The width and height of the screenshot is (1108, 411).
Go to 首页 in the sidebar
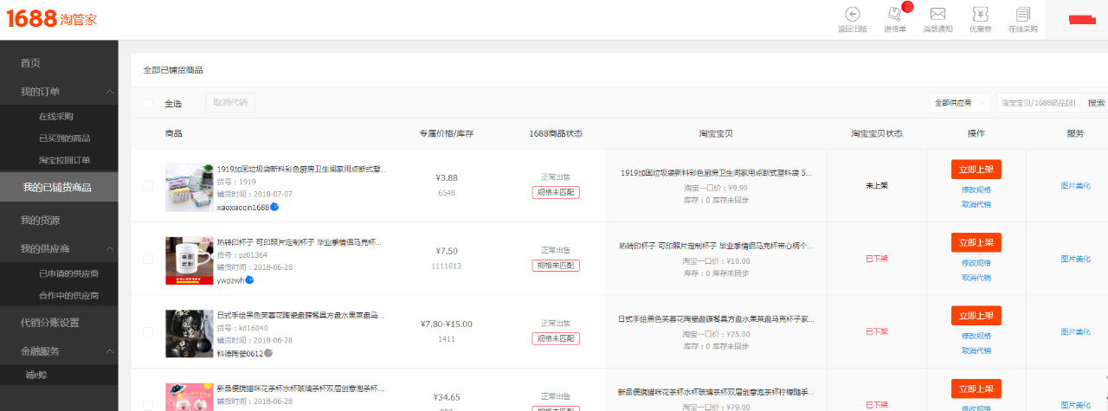tap(31, 63)
